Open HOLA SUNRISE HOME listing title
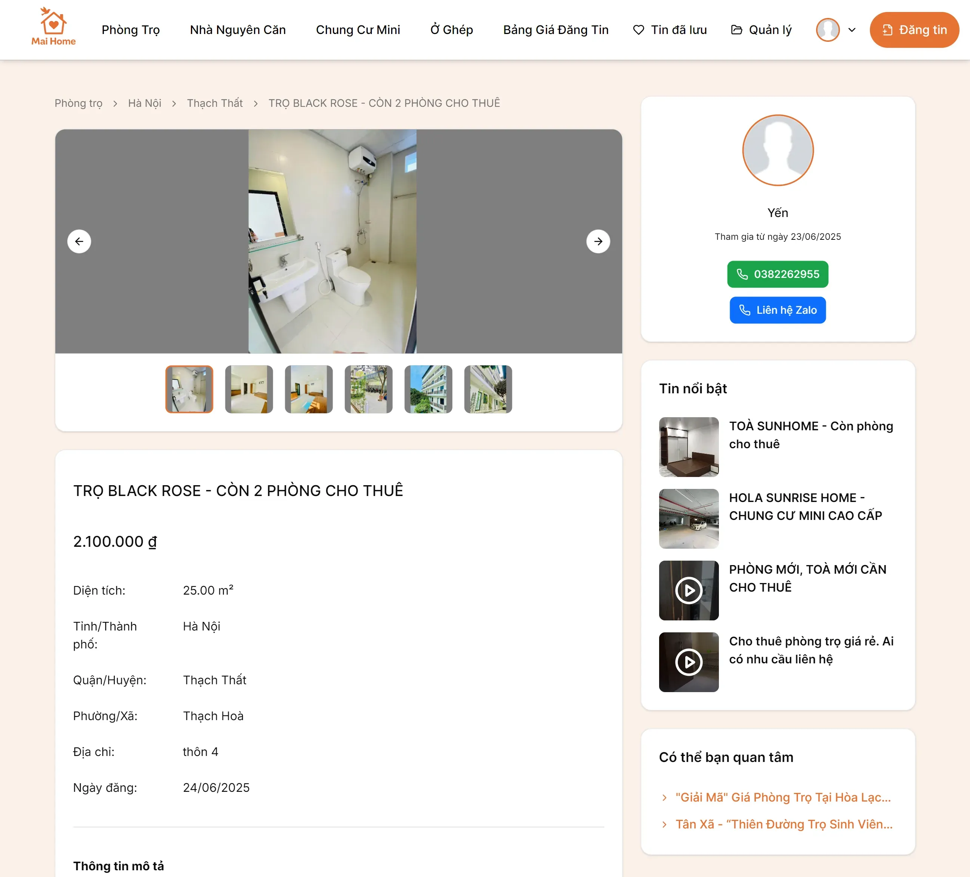The image size is (970, 877). 806,506
